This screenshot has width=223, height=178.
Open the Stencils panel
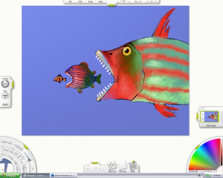[112, 167]
